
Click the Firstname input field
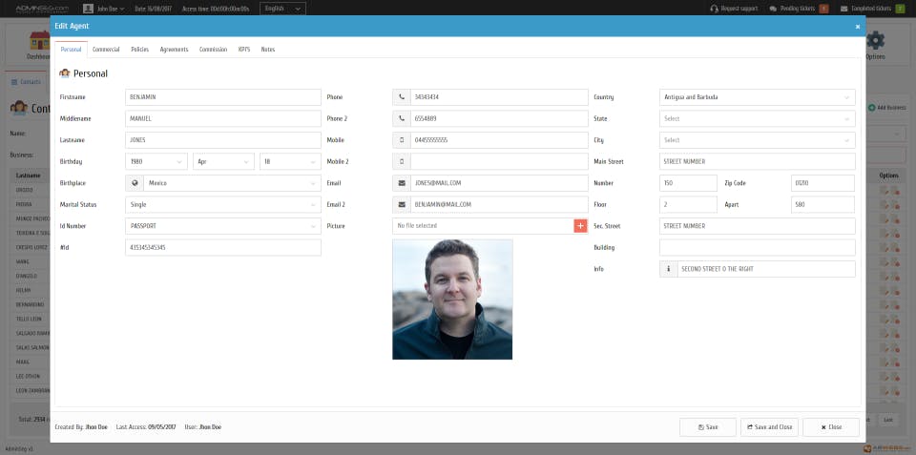coord(223,97)
